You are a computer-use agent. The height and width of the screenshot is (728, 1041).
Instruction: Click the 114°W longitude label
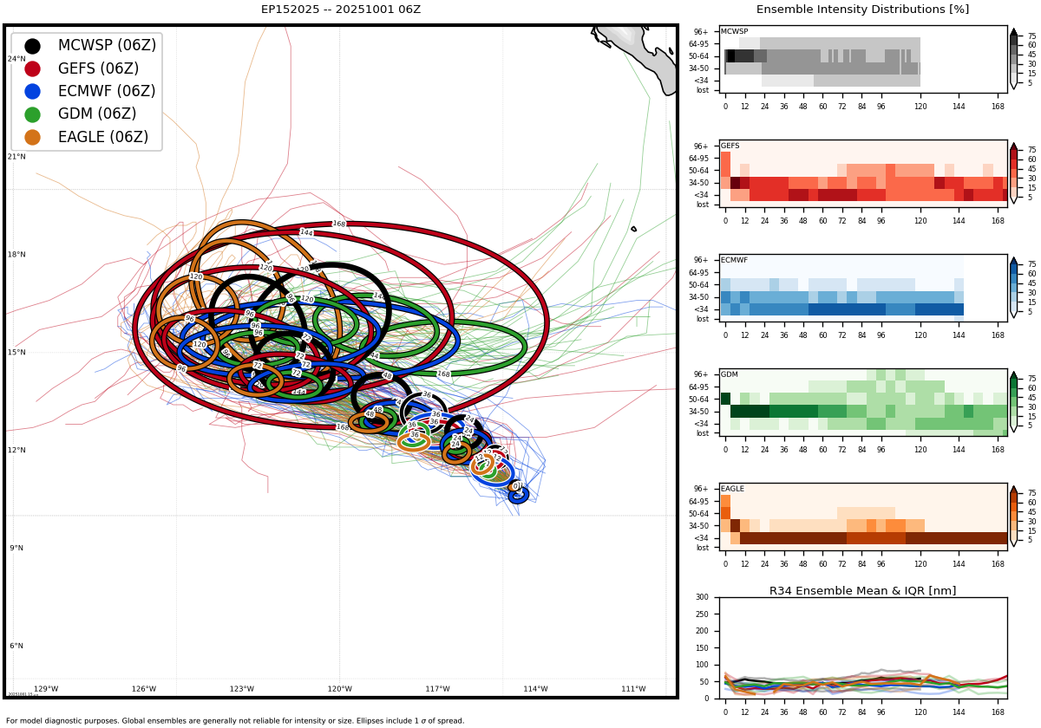coord(536,689)
